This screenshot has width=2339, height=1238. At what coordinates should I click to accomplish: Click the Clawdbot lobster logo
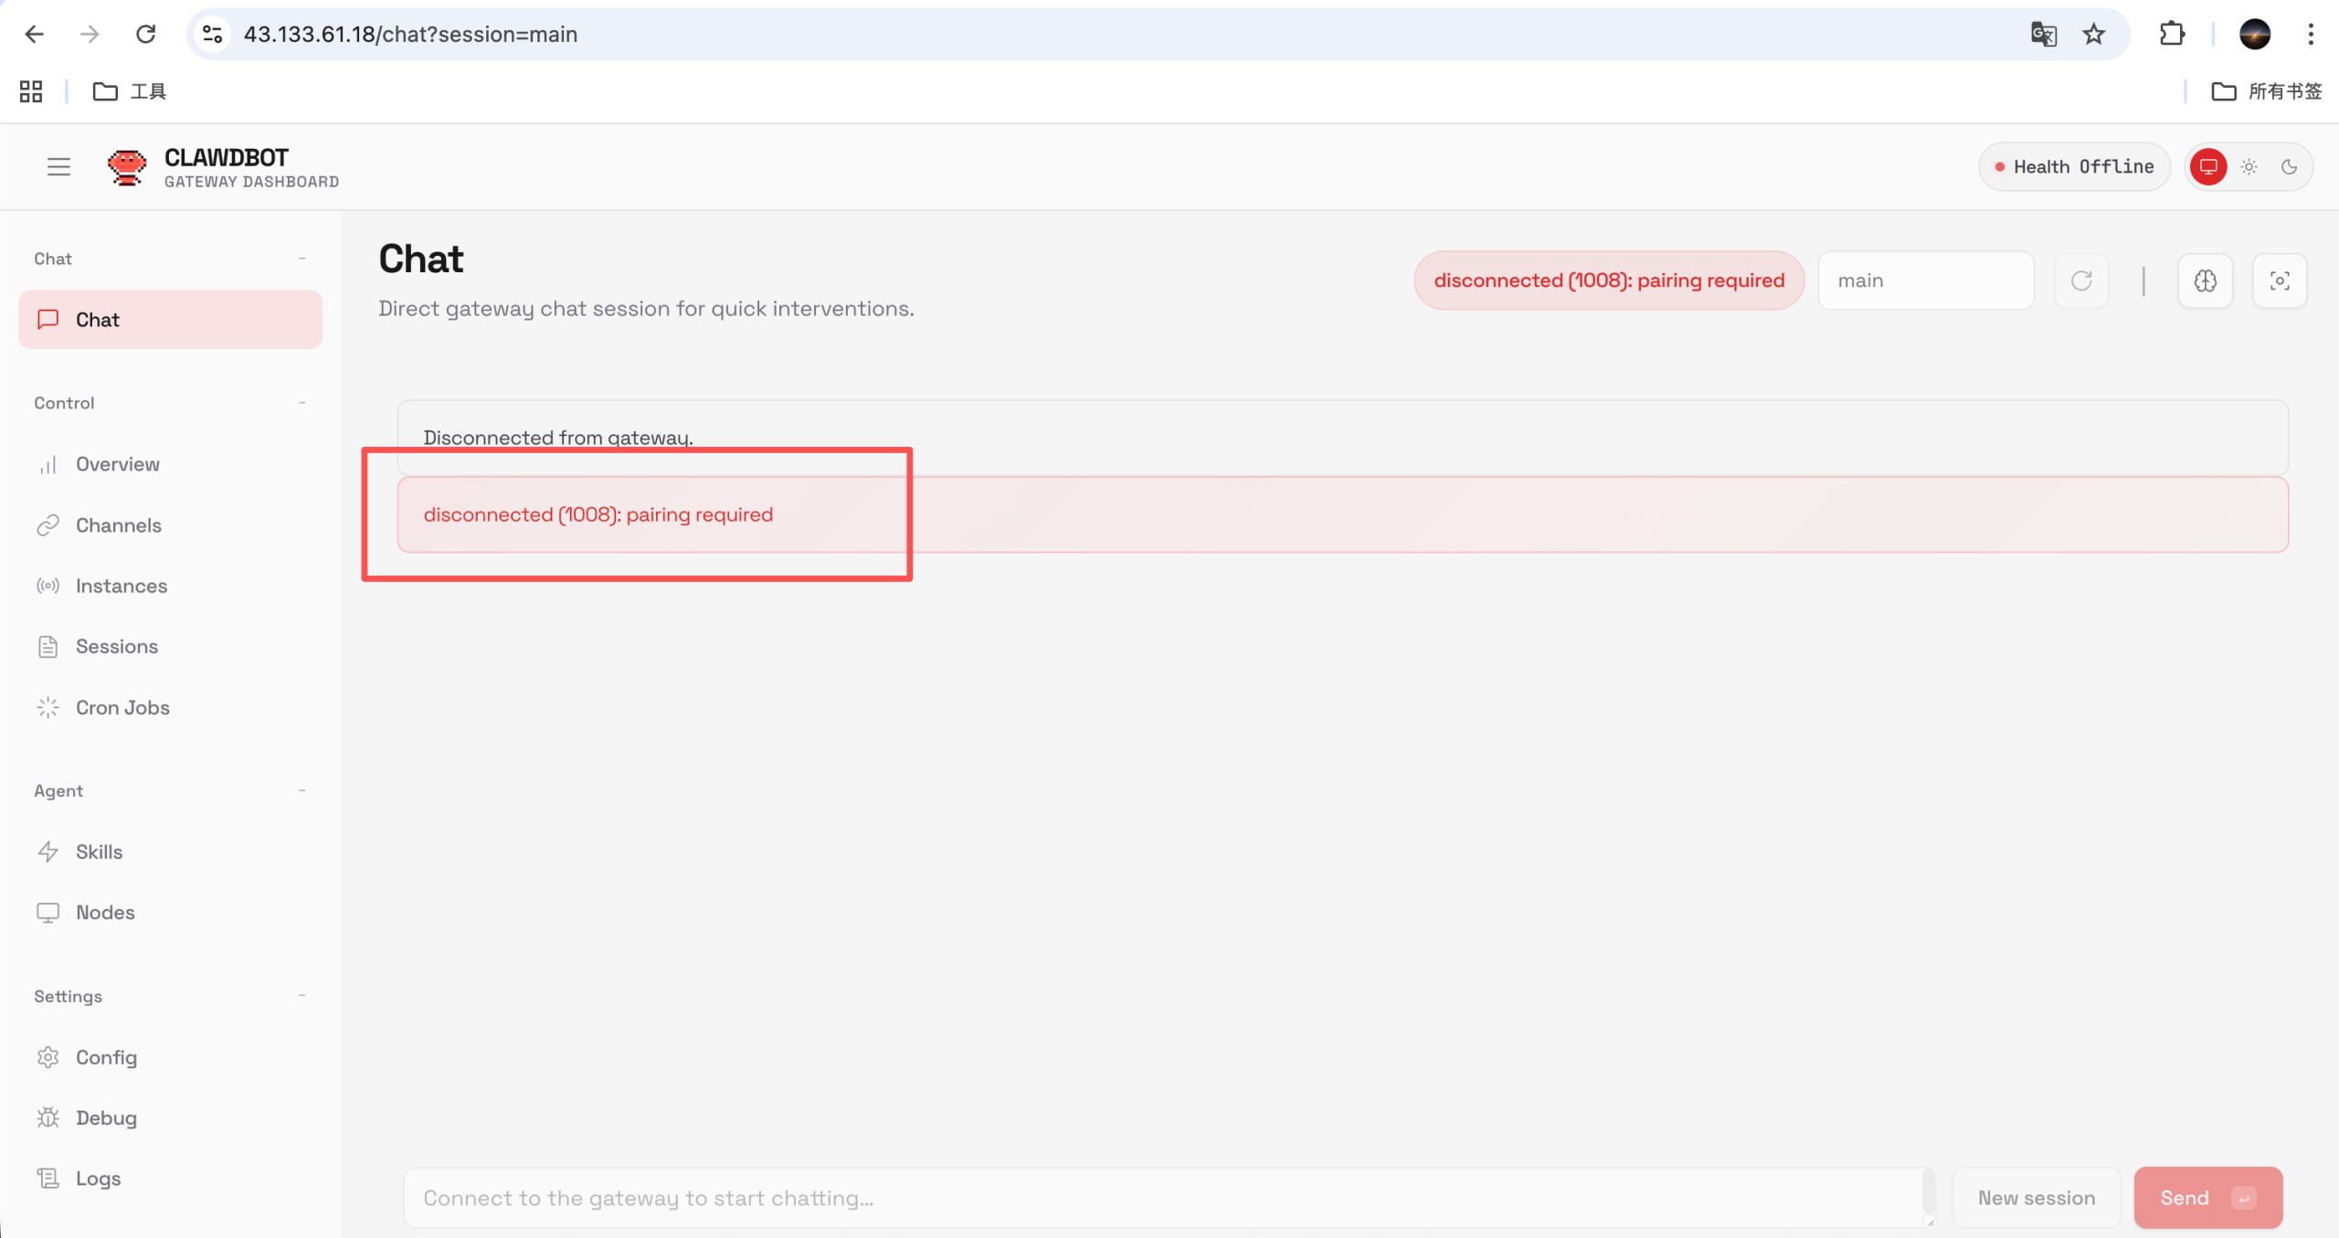click(x=126, y=166)
